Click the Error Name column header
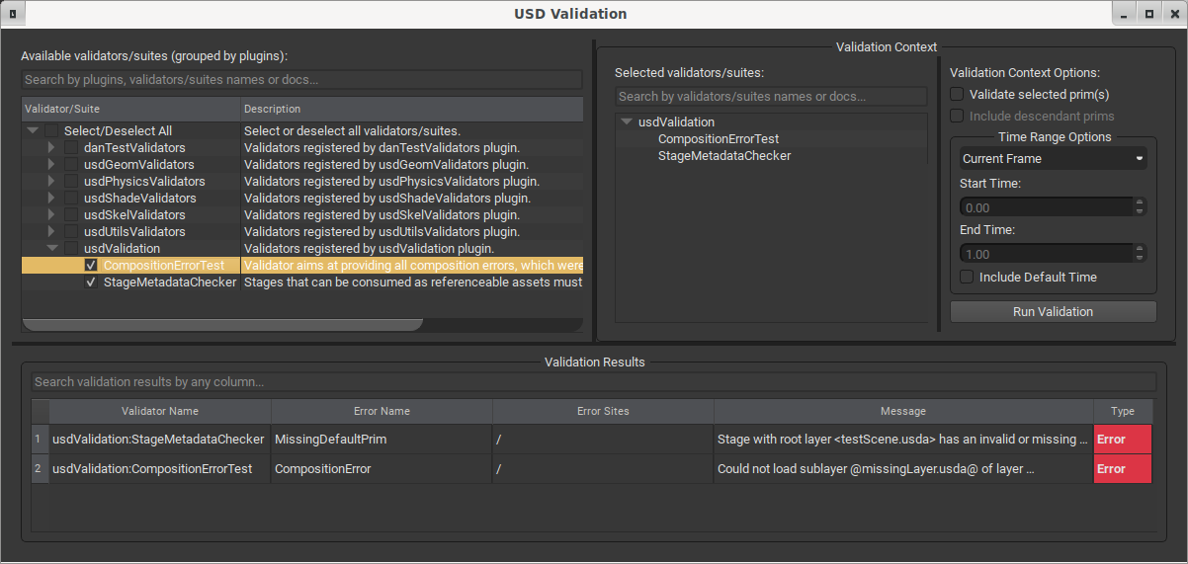This screenshot has height=564, width=1188. [x=382, y=411]
